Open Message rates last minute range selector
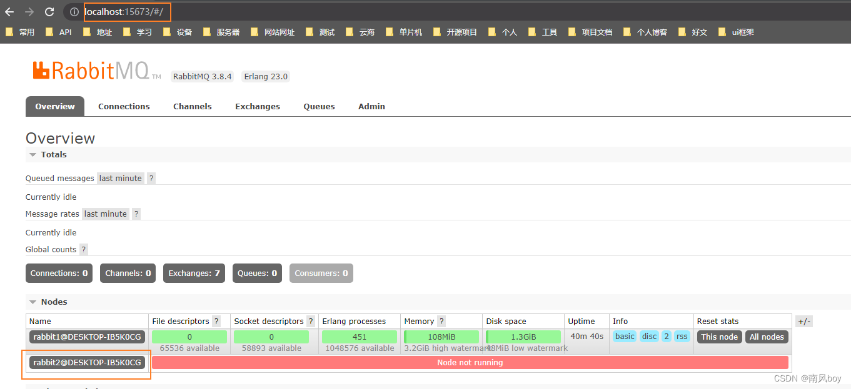851x389 pixels. [106, 214]
